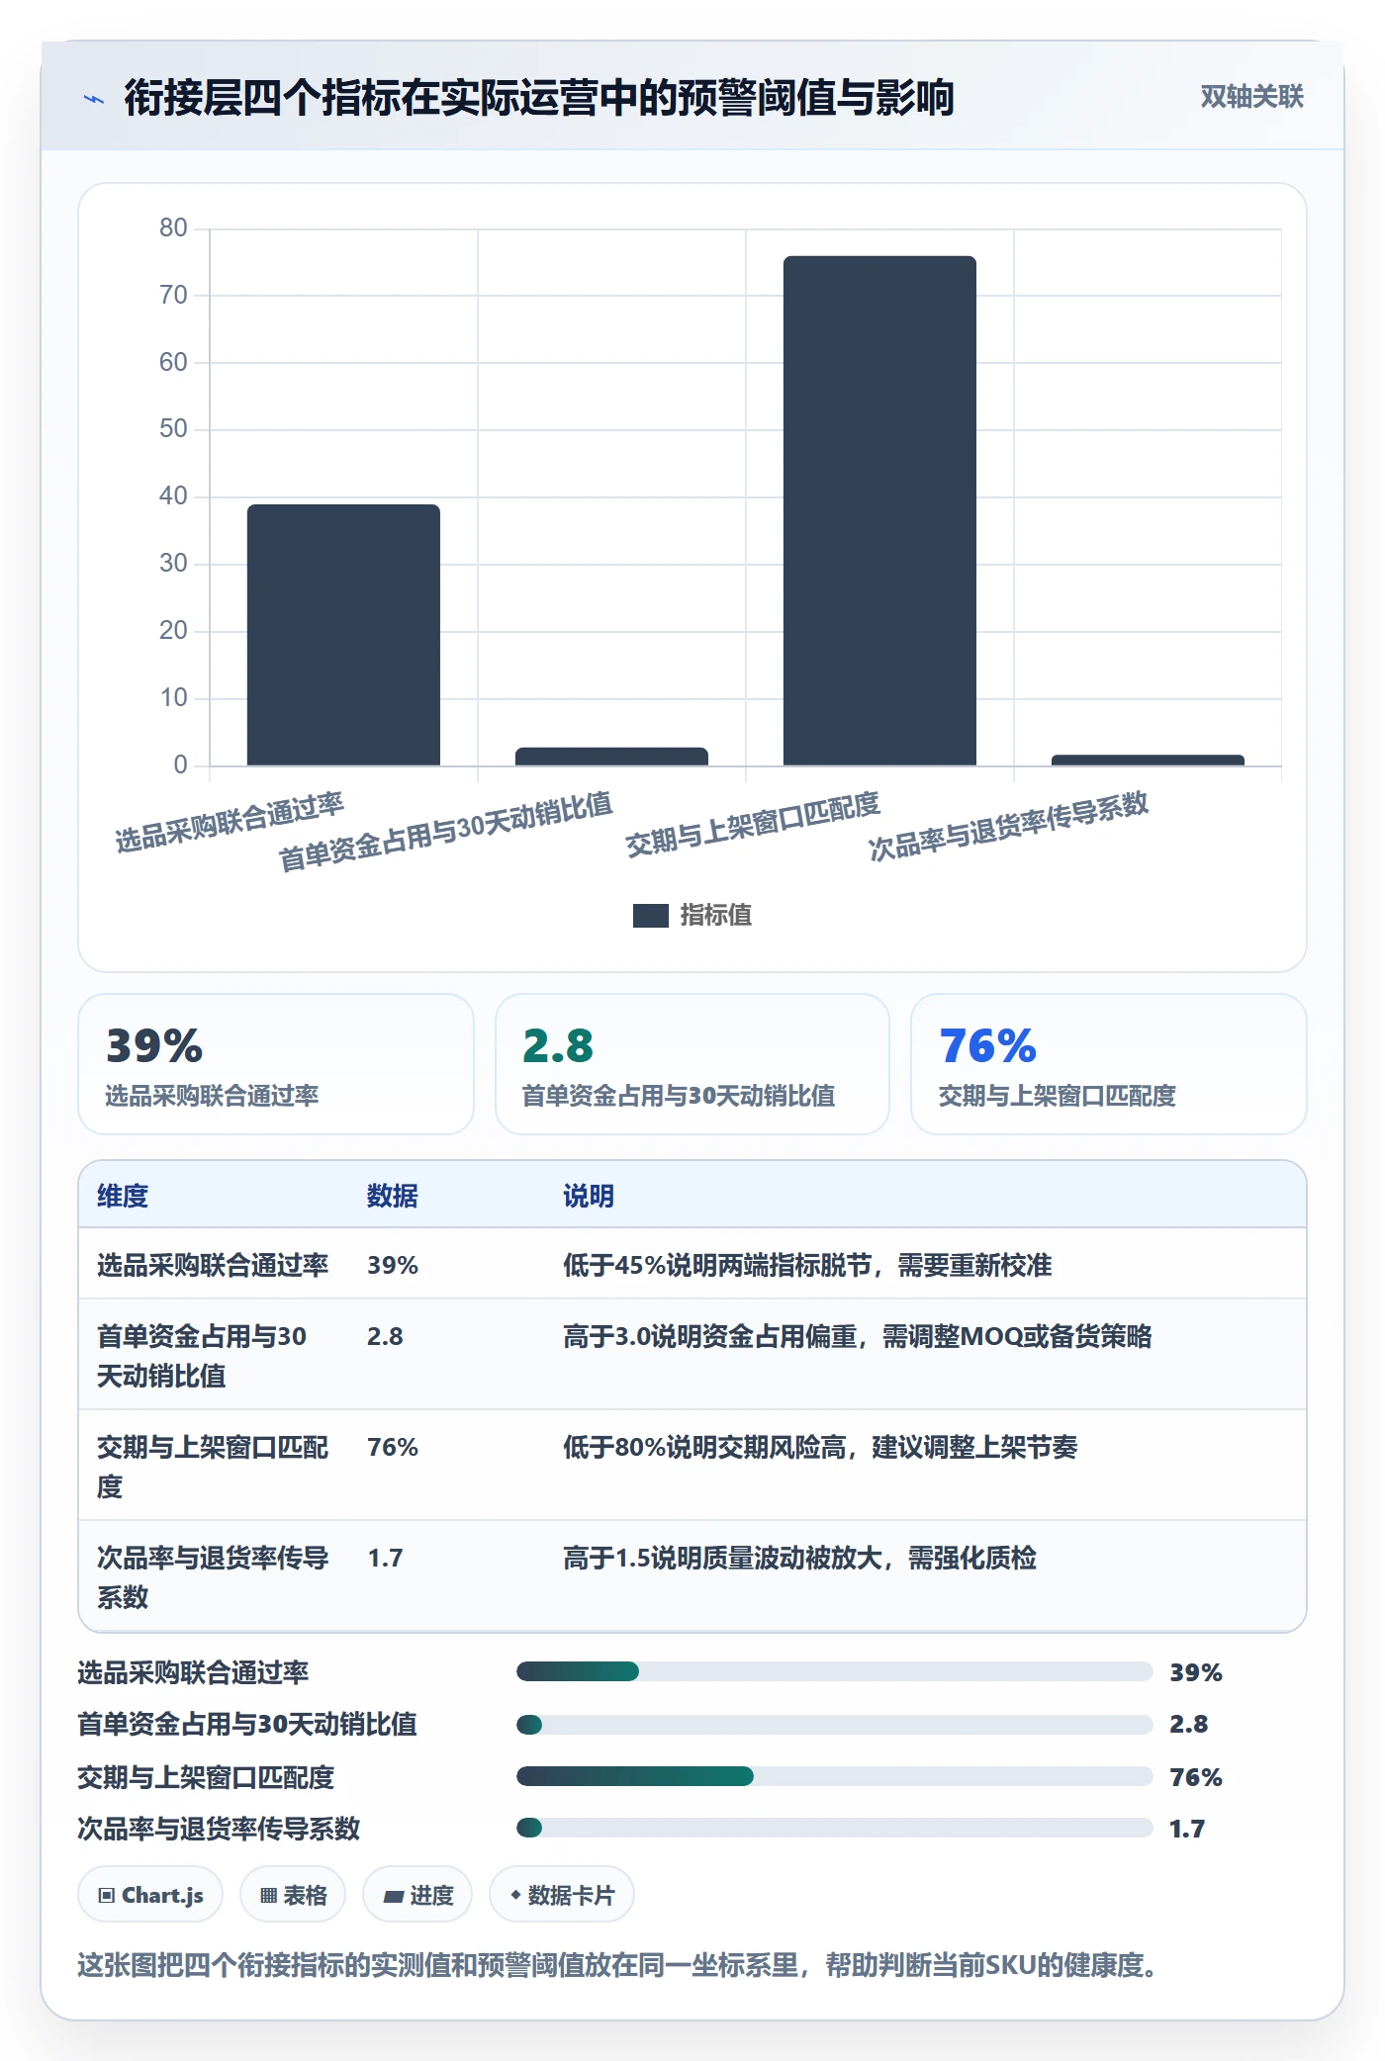Click explanation 低于45%说明两端指标脱节
Viewport: 1385px width, 2061px height.
coord(807,1265)
